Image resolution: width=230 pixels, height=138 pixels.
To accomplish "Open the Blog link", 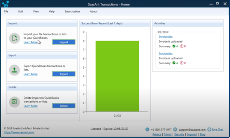I will point(203,134).
